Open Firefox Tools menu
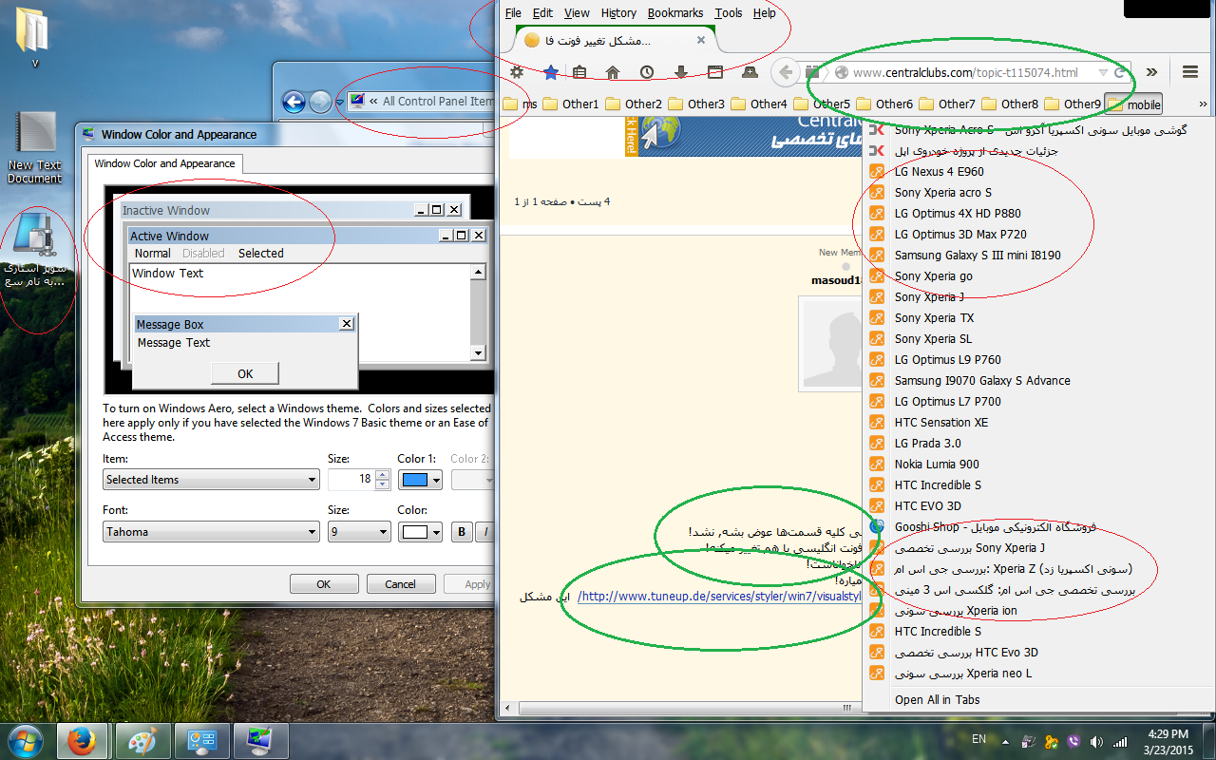This screenshot has width=1216, height=760. point(729,13)
